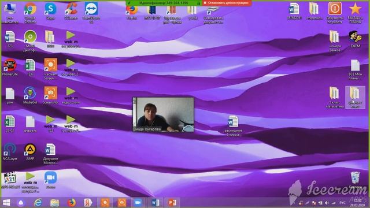Launch Internet Explorer from the taskbar

pos(38,203)
